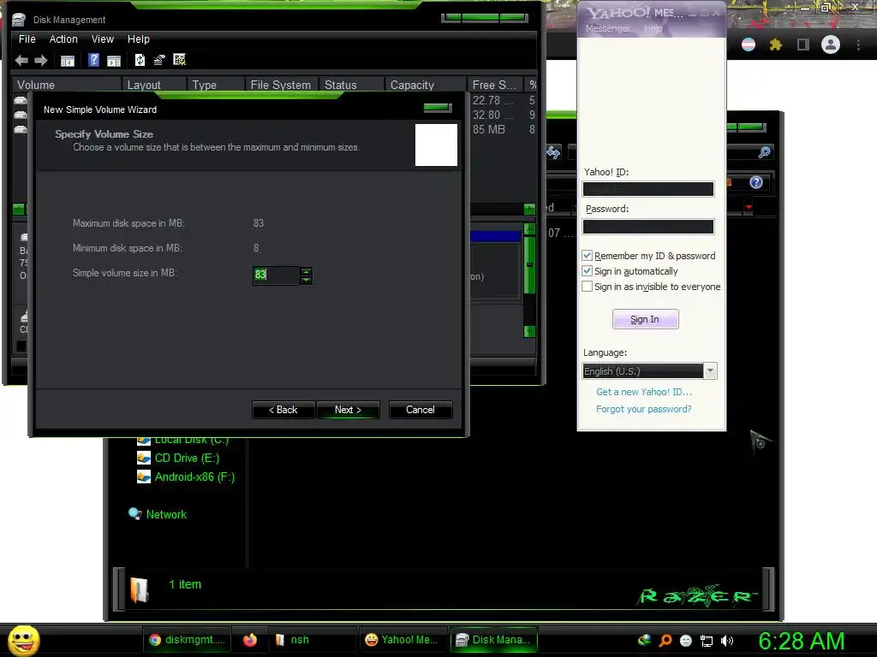Viewport: 877px width, 657px height.
Task: Click the Password input field
Action: (x=647, y=226)
